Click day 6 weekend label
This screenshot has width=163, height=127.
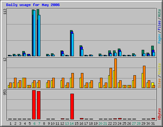click(34, 124)
